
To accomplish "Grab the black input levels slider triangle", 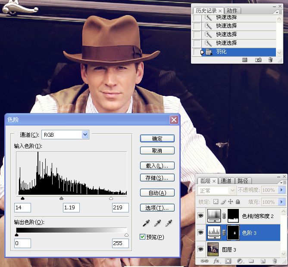I will pyautogui.click(x=22, y=198).
